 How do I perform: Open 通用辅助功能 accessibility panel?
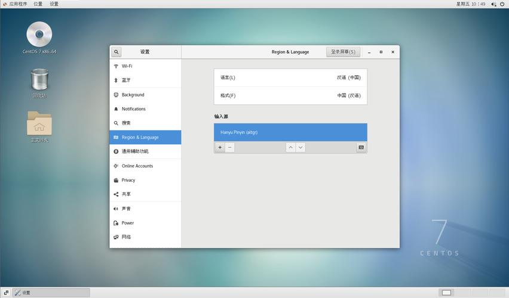(145, 151)
